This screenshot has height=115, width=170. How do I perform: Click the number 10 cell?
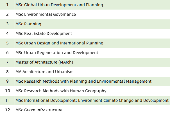click(7, 91)
